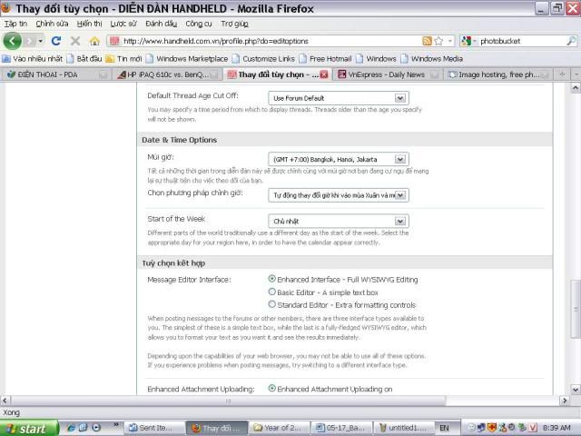The image size is (581, 436).
Task: Bookmark this page with the star icon
Action: click(438, 41)
